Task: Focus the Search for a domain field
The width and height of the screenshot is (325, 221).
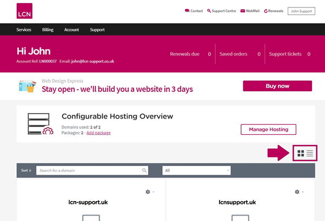Action: (92, 170)
